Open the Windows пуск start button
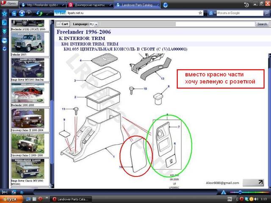Viewport: 271px width, 203px height. click(x=11, y=199)
